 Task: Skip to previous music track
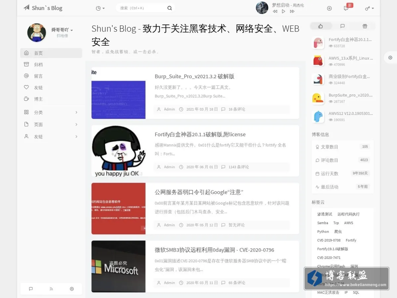275,11
